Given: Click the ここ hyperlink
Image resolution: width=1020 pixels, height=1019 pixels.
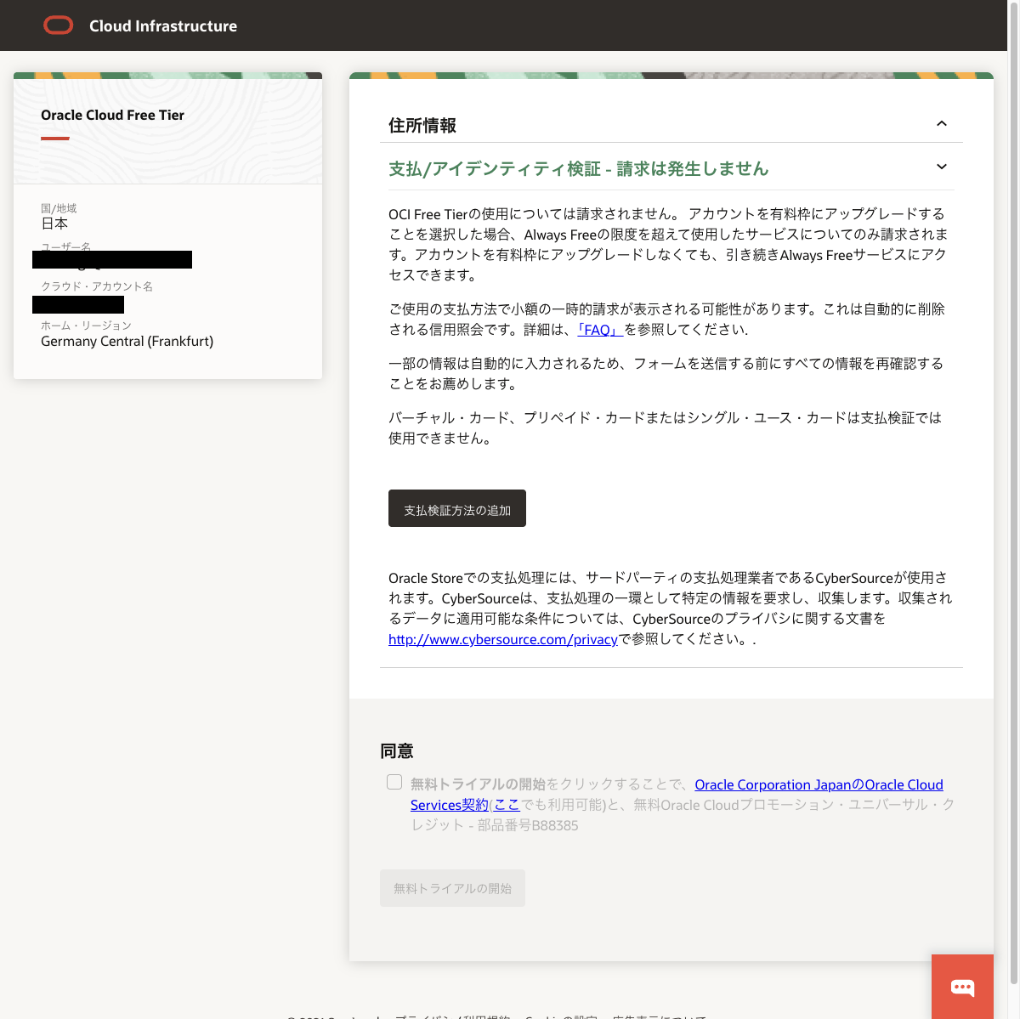Looking at the screenshot, I should pos(508,805).
